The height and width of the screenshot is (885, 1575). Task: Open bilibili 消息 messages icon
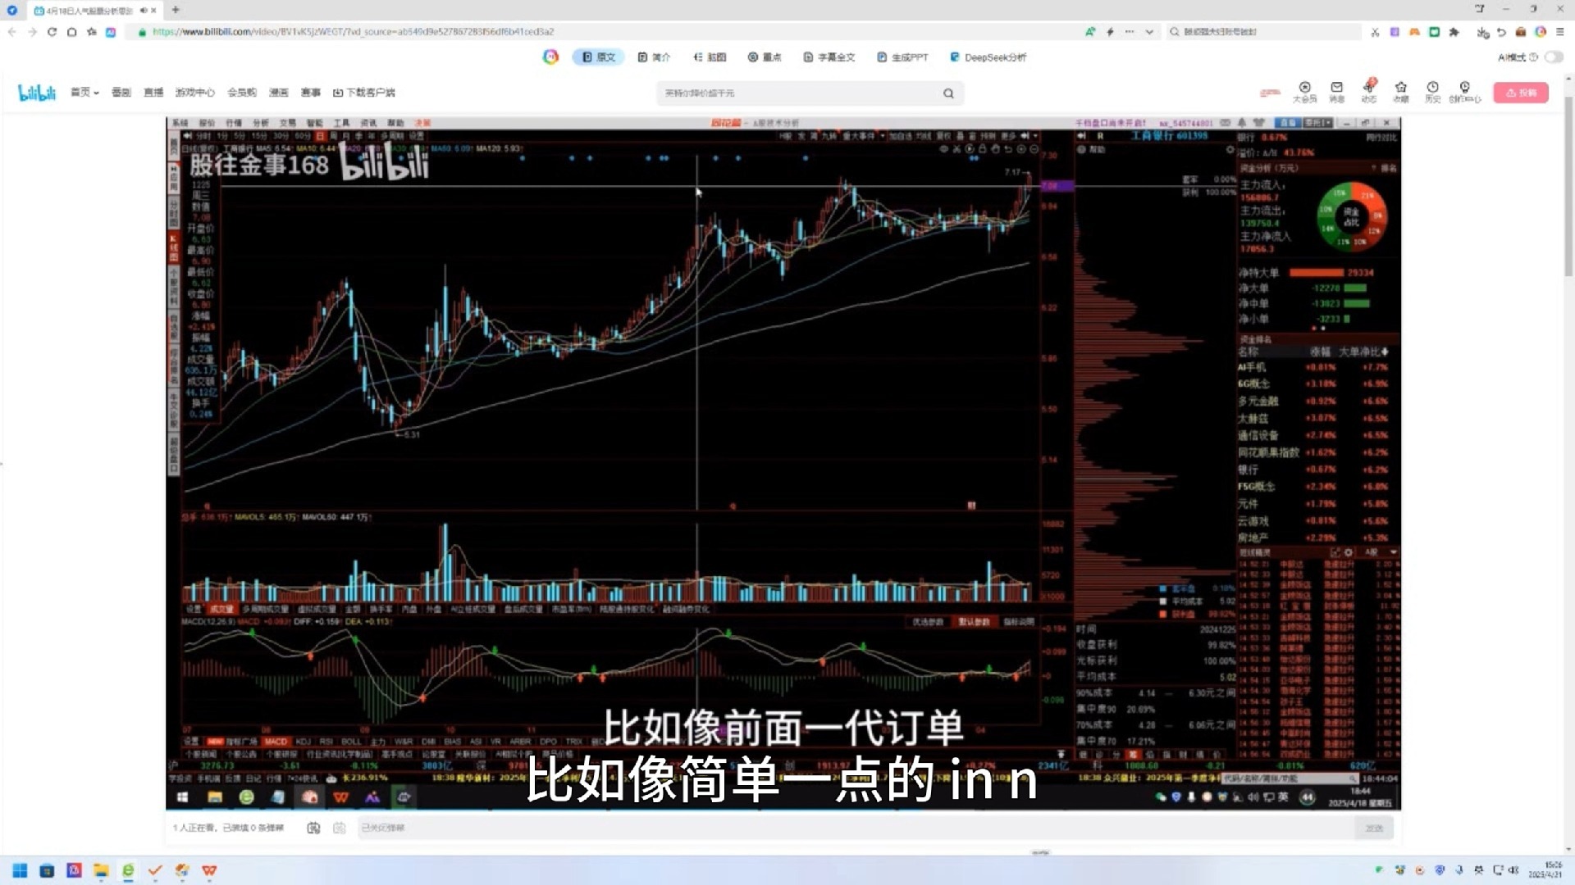tap(1336, 88)
